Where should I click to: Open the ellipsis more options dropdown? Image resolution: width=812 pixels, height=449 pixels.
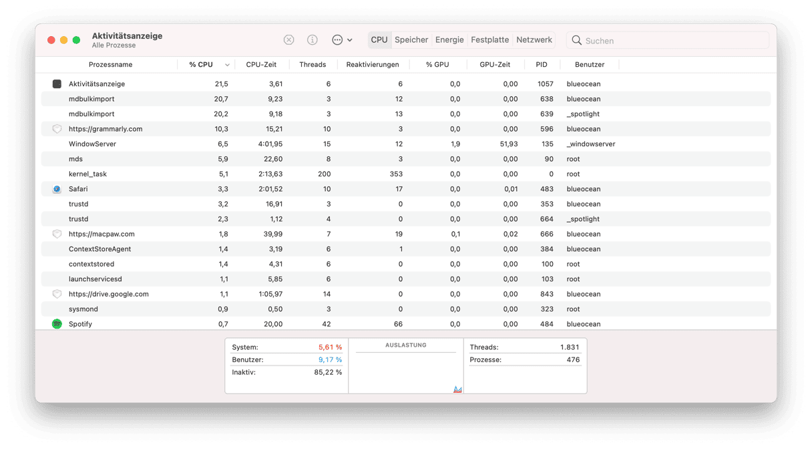coord(342,40)
